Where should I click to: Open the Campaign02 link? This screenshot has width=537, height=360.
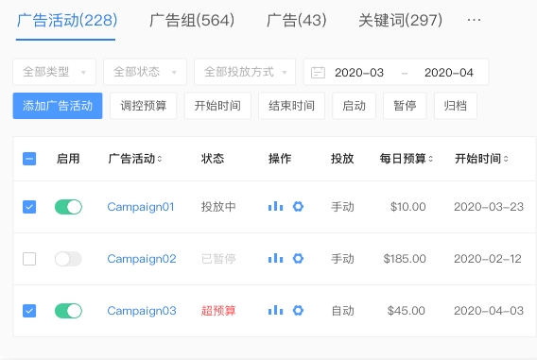(x=142, y=259)
